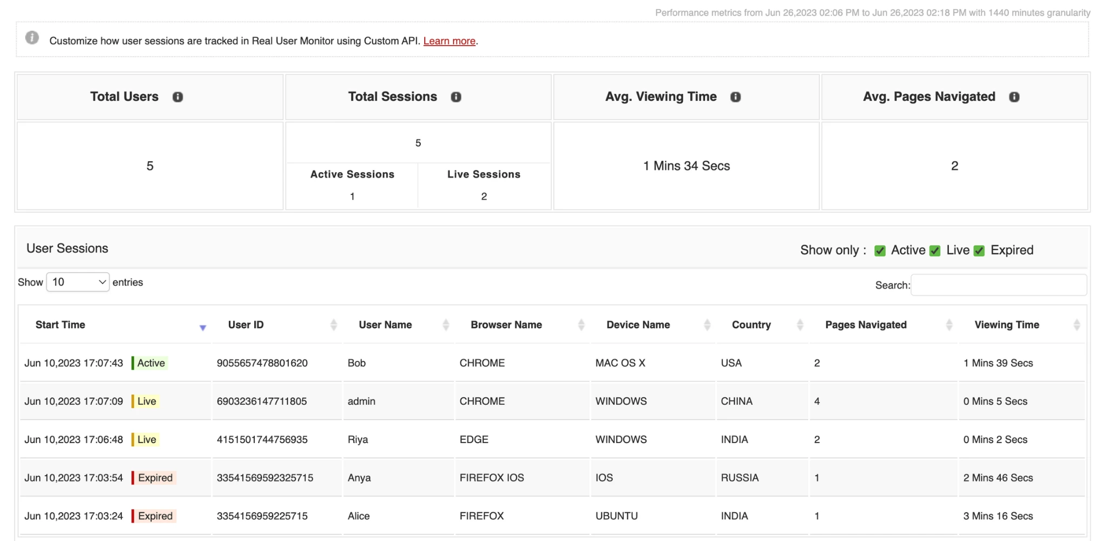Open the Learn more link
The width and height of the screenshot is (1108, 541).
[x=449, y=41]
